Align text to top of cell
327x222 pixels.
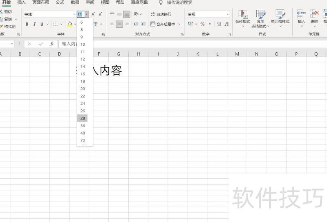(112, 14)
